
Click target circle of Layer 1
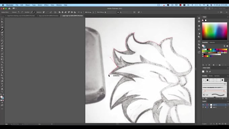(x=226, y=107)
